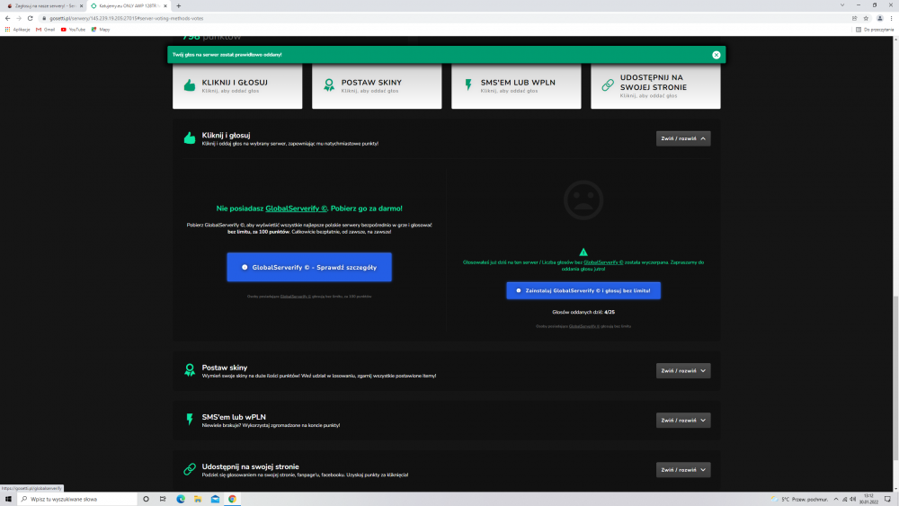Reload the current page
Viewport: 899px width, 506px height.
pyautogui.click(x=31, y=18)
